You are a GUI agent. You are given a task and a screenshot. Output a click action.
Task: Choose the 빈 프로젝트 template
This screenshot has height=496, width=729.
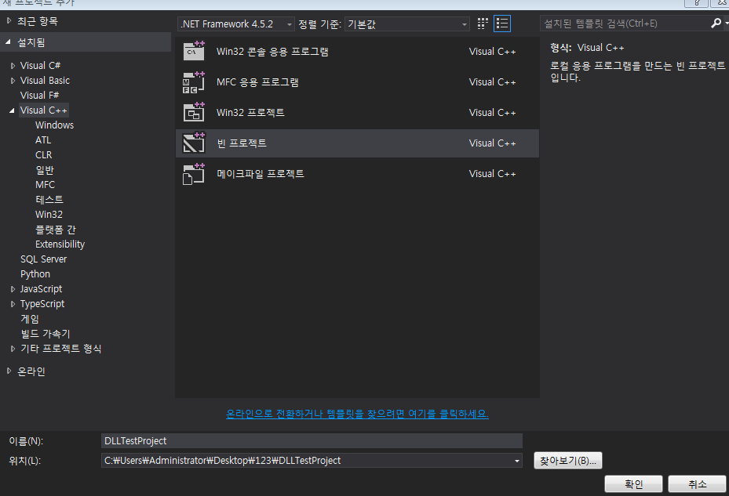tap(357, 143)
